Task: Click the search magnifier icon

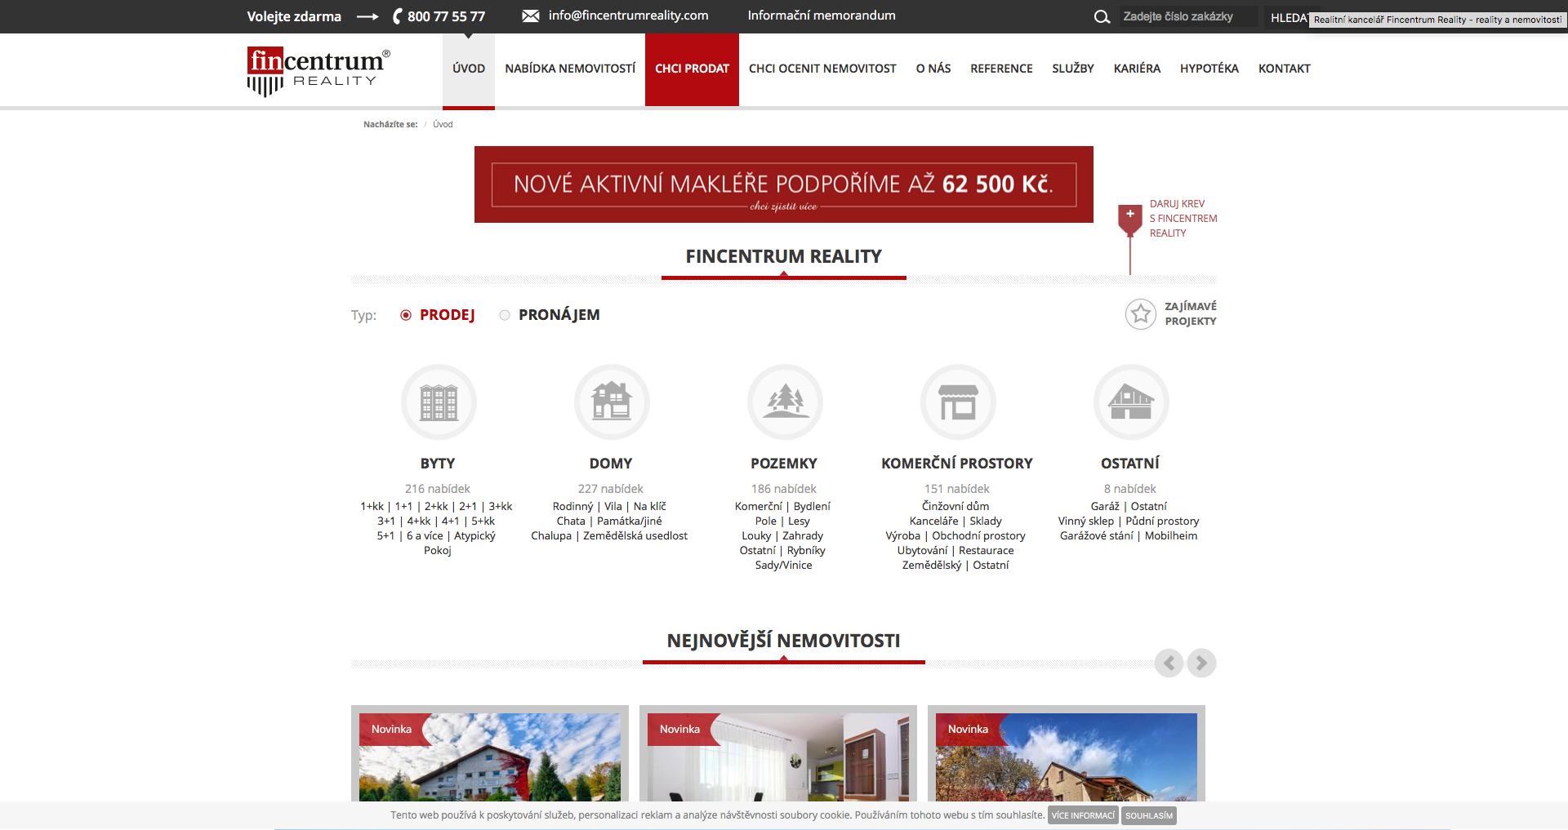Action: pos(1102,16)
